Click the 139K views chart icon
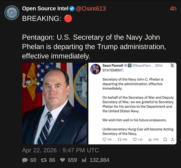Image resolution: width=181 pixels, height=168 pixels. [150, 140]
